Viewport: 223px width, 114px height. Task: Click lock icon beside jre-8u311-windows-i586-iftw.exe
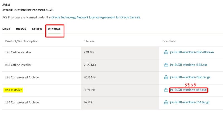(x=166, y=52)
